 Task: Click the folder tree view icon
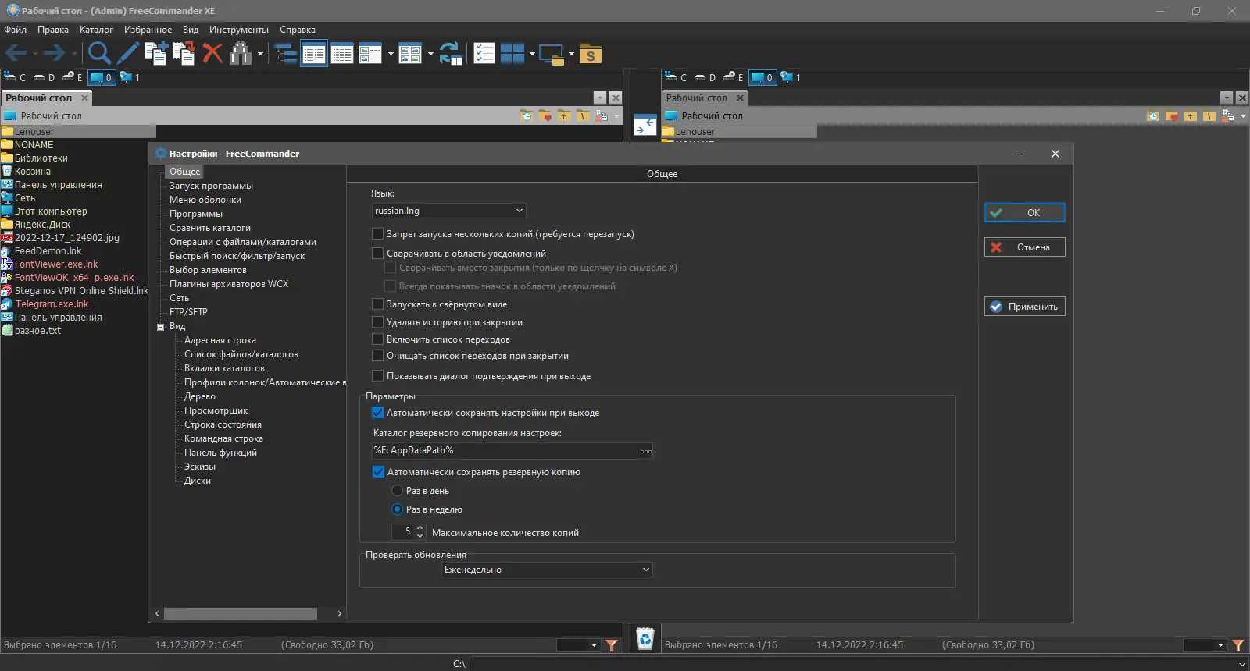tap(286, 53)
